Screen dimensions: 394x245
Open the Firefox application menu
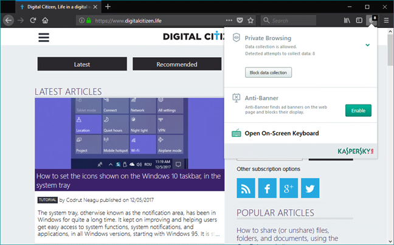pos(385,20)
